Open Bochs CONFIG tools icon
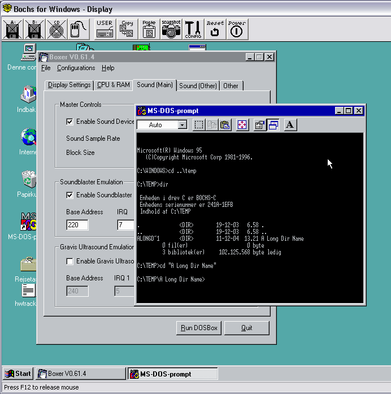391x394 pixels. [x=193, y=29]
